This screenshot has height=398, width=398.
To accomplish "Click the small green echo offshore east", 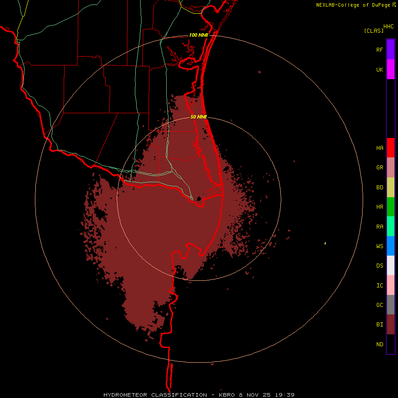I will [x=325, y=243].
